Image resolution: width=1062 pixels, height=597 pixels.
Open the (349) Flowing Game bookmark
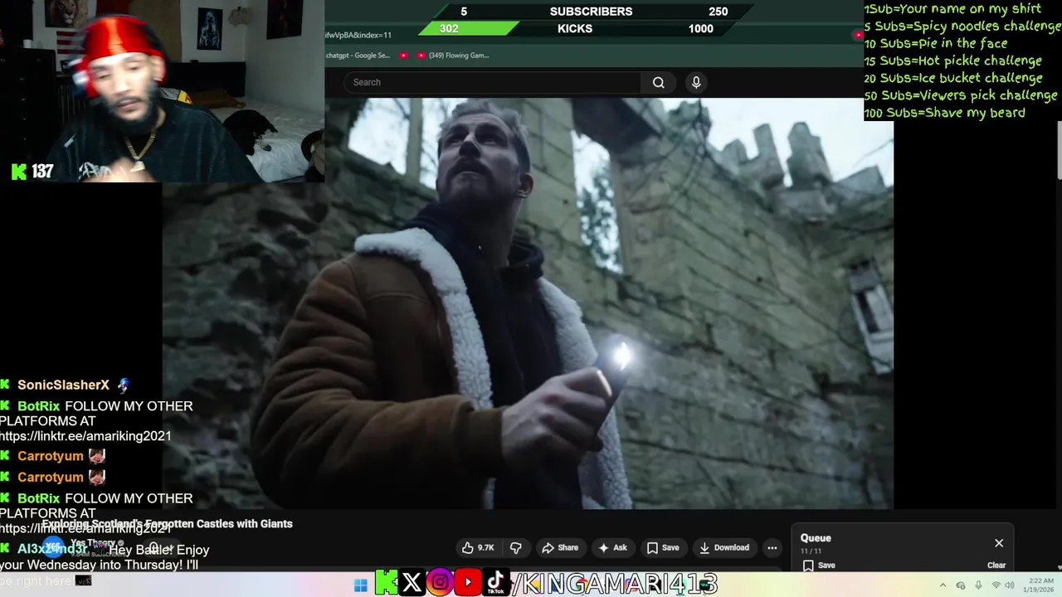click(453, 56)
